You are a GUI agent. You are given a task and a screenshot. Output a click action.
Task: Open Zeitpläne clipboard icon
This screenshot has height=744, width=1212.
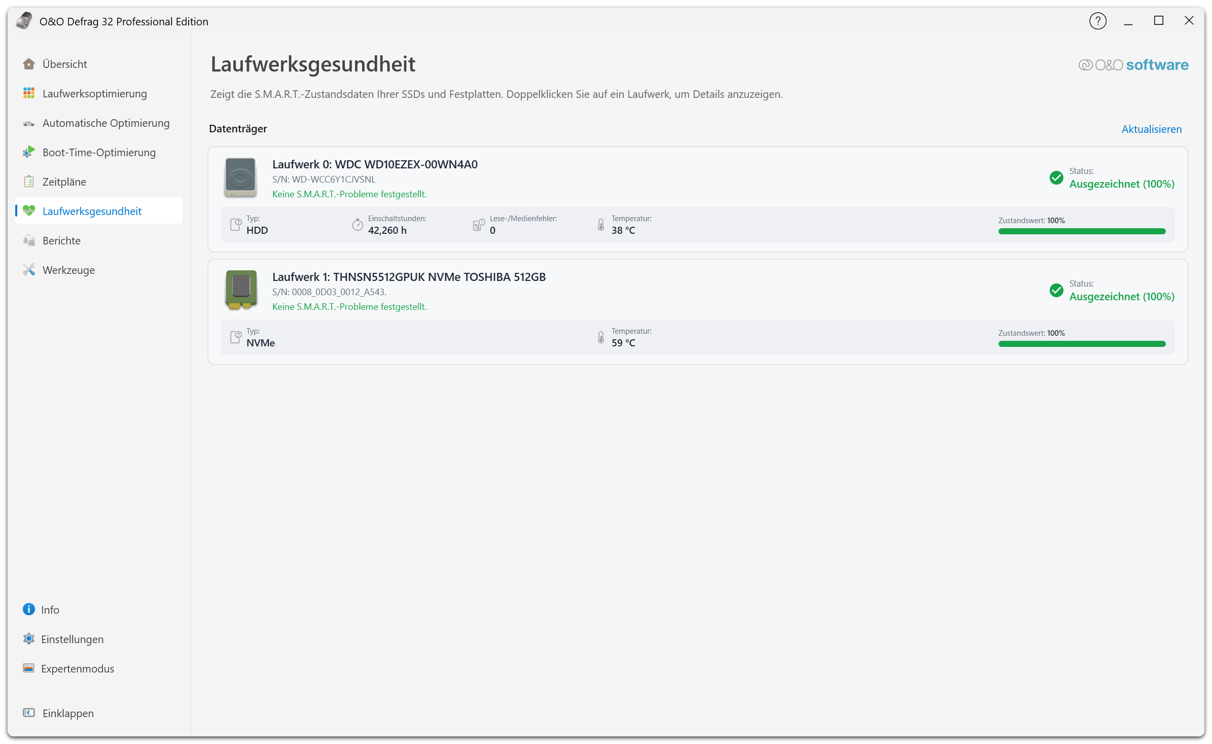click(x=29, y=182)
